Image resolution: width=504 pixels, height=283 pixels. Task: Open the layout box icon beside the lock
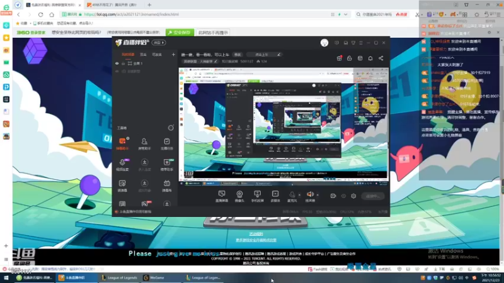[360, 58]
